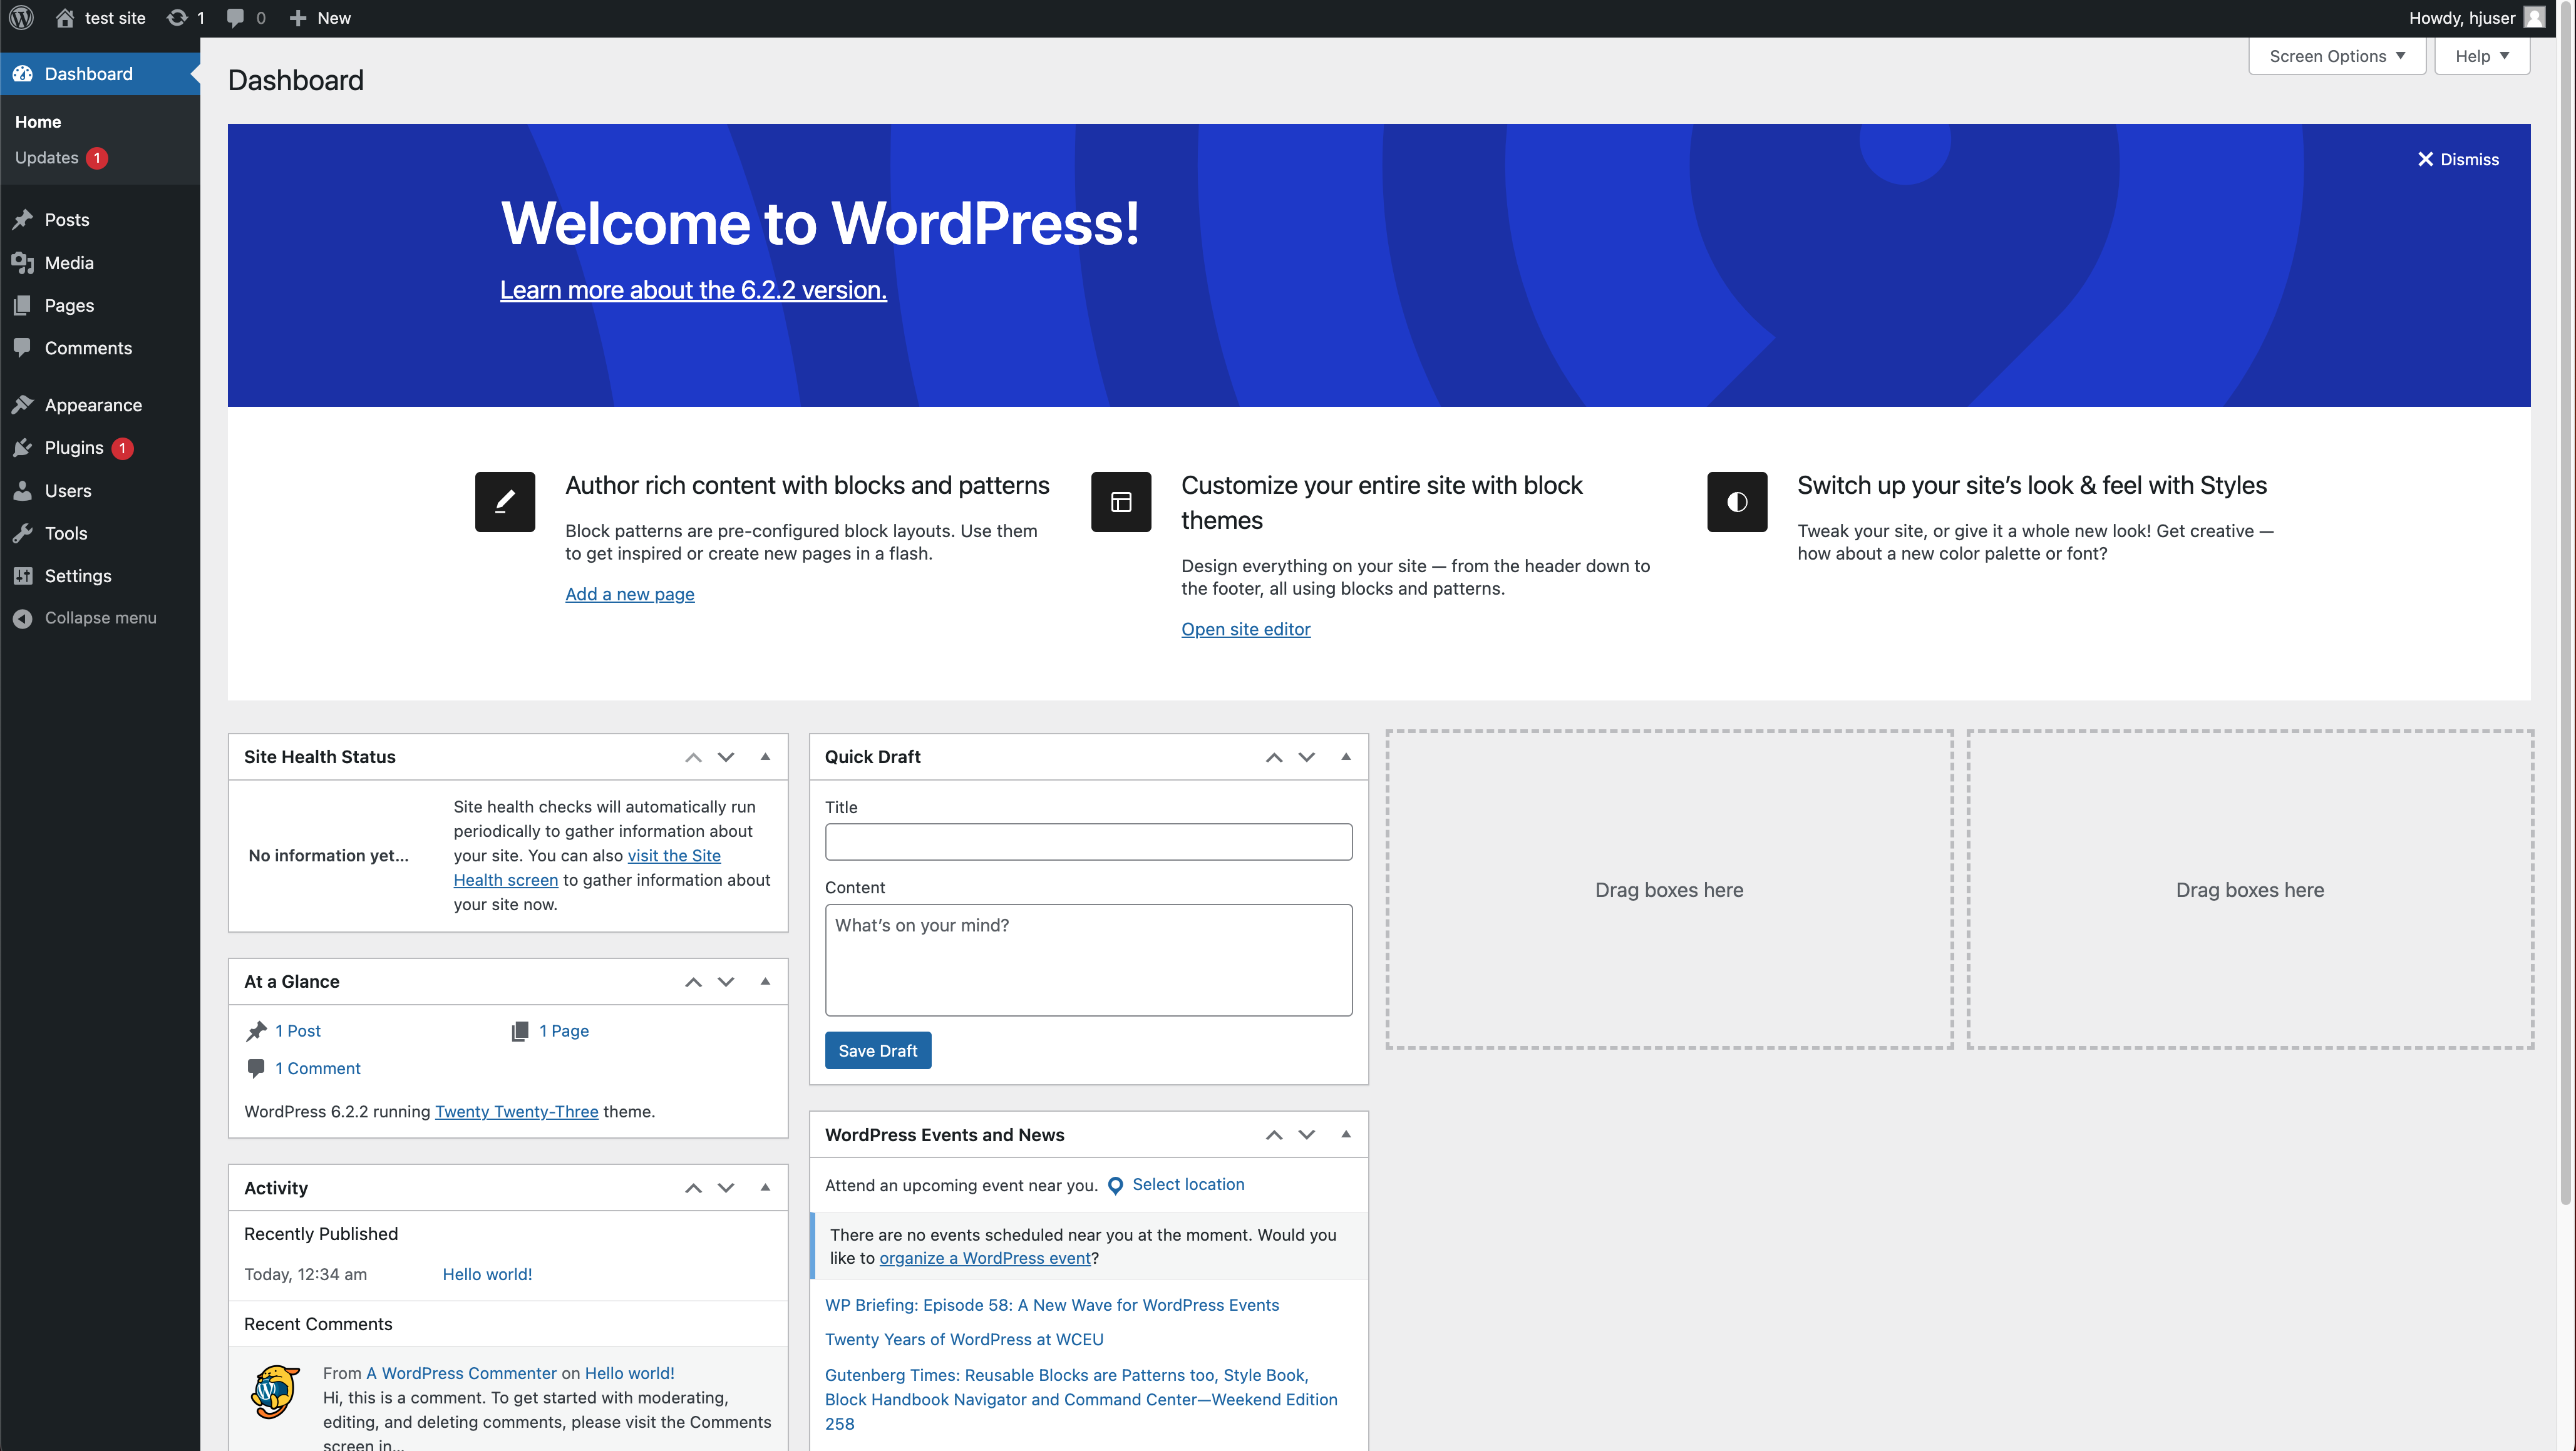
Task: Click the Select location link
Action: [1188, 1185]
